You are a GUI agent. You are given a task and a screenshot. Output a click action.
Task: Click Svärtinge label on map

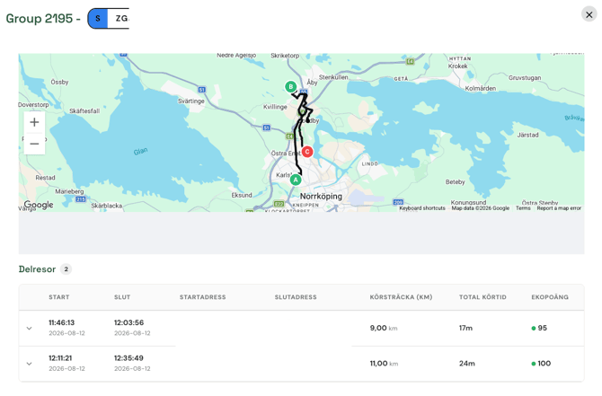191,101
